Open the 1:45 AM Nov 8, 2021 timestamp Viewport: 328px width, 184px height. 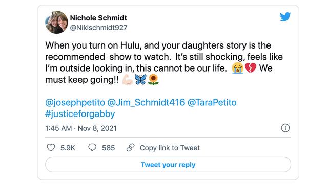(81, 128)
